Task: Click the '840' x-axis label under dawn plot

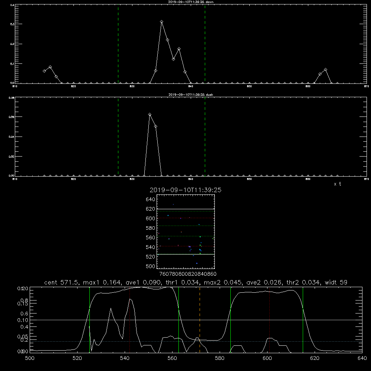Action: click(191, 86)
